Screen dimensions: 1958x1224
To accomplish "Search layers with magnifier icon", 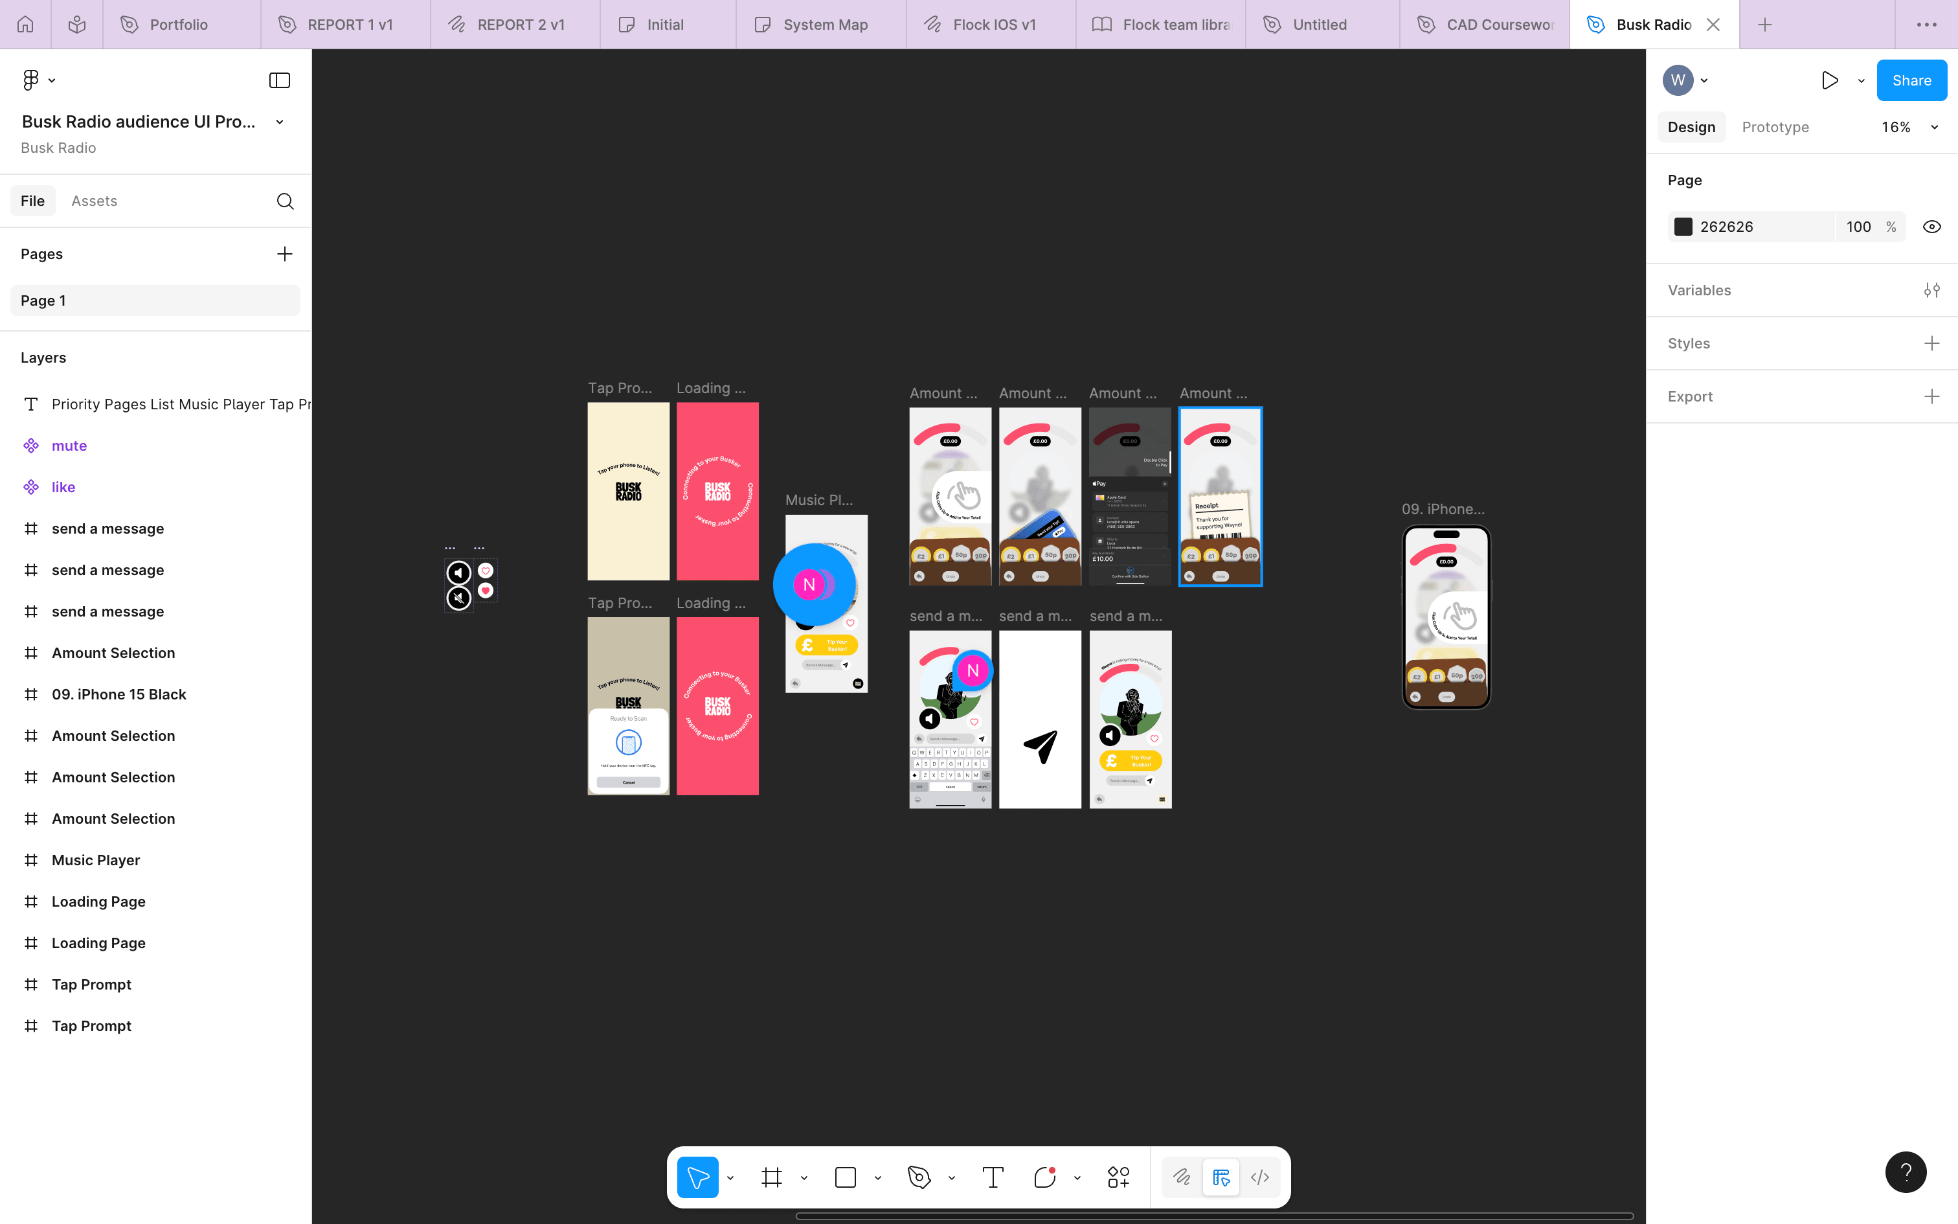I will [285, 201].
